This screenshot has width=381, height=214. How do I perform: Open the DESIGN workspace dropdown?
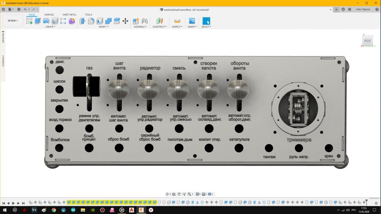(x=13, y=21)
